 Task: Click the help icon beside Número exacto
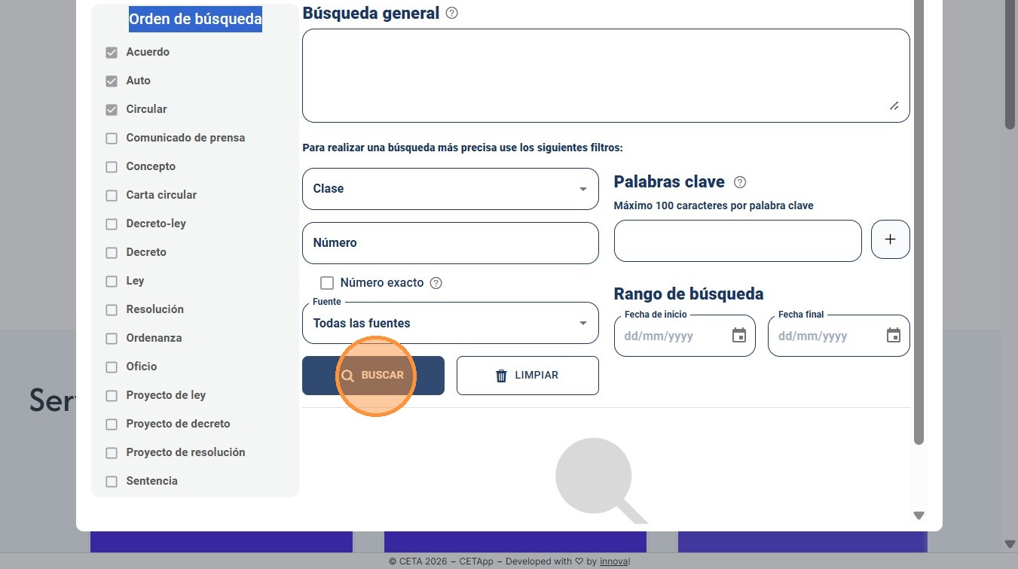[436, 283]
